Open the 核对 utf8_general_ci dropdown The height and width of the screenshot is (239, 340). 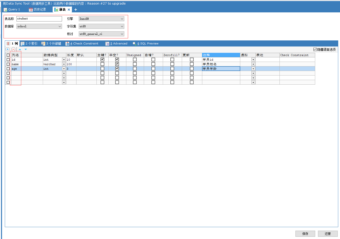(101, 34)
